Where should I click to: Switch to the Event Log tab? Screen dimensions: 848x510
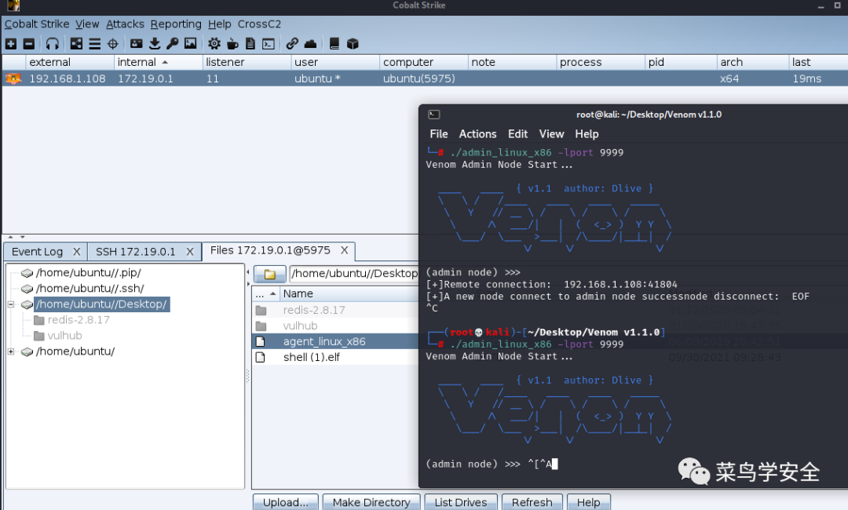tap(37, 252)
